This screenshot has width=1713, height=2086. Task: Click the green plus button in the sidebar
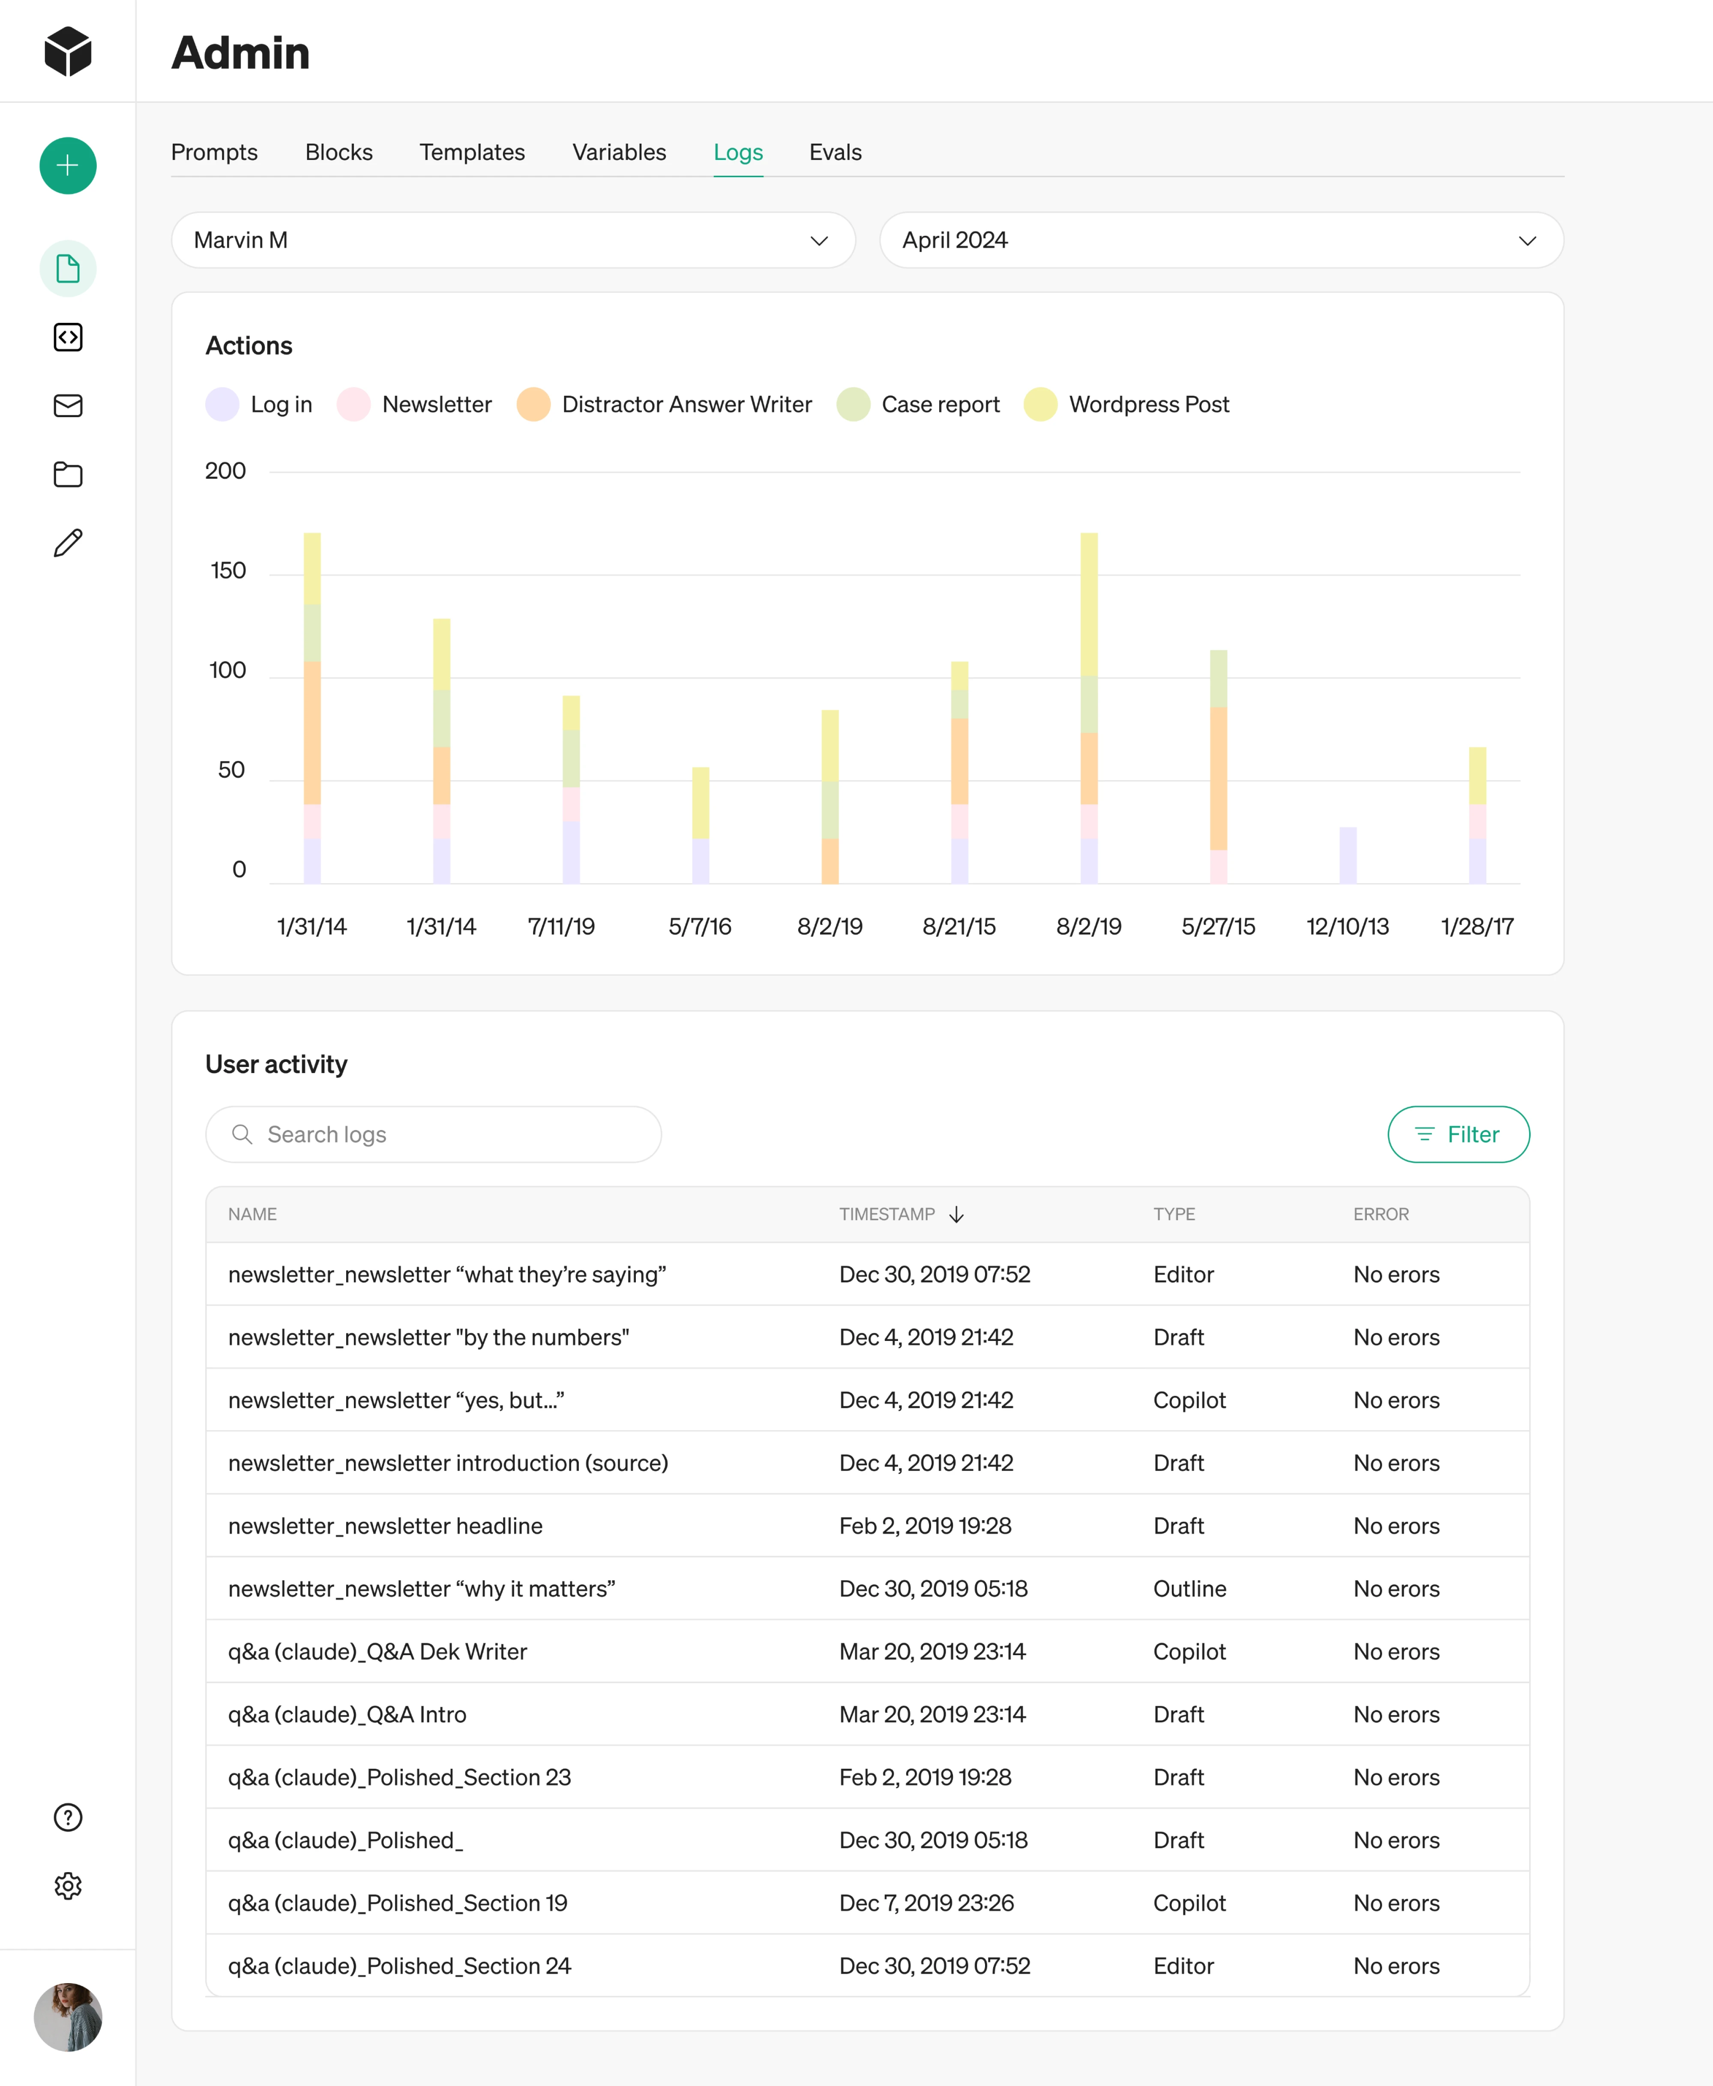click(x=67, y=166)
